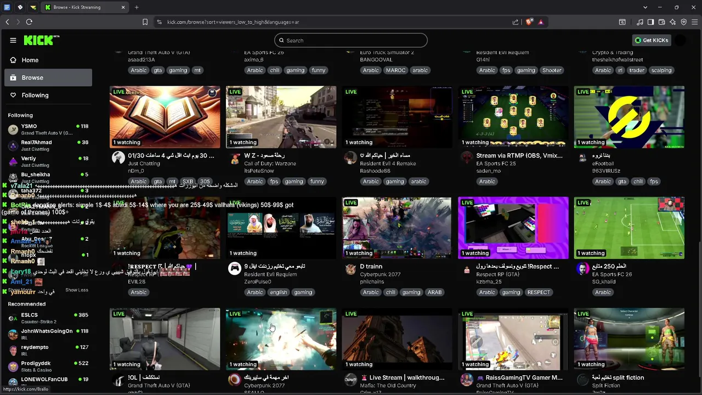Image resolution: width=702 pixels, height=395 pixels.
Task: Open the football pitch stream thumbnail
Action: click(x=629, y=228)
